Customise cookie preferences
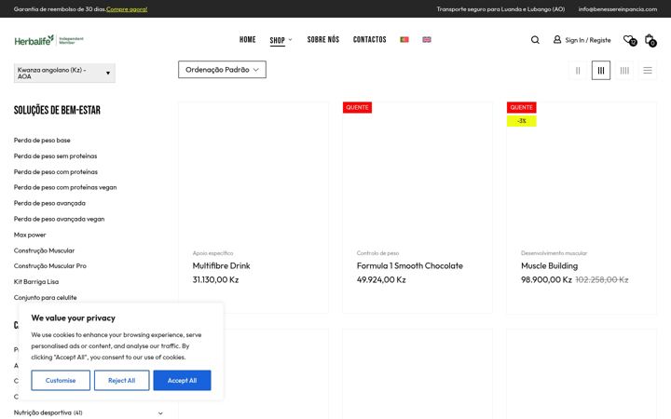671x419 pixels. pos(61,380)
